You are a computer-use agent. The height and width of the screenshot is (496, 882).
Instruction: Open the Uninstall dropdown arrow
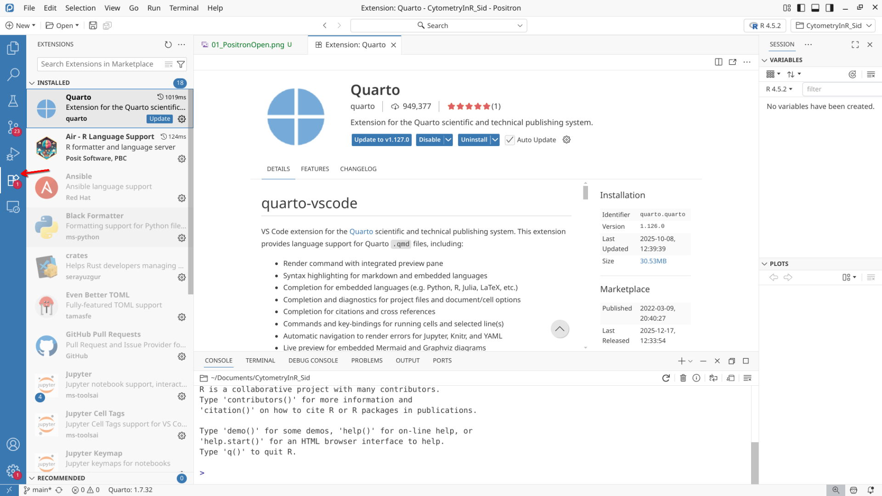(x=495, y=140)
